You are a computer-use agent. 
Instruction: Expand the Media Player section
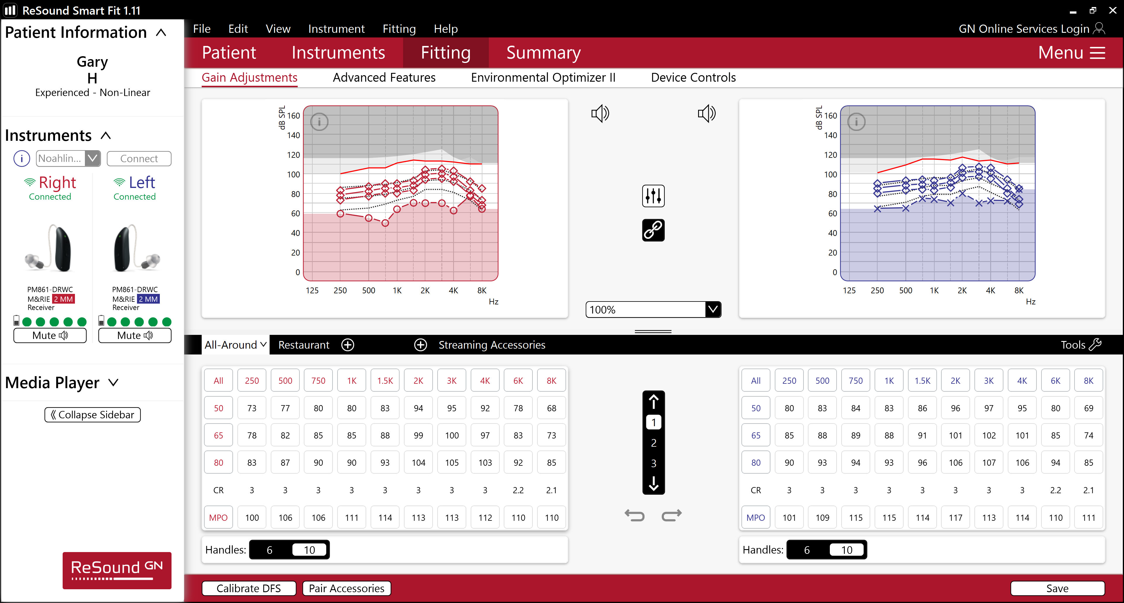114,383
